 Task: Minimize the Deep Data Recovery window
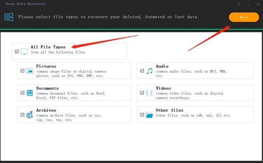(x=249, y=5)
